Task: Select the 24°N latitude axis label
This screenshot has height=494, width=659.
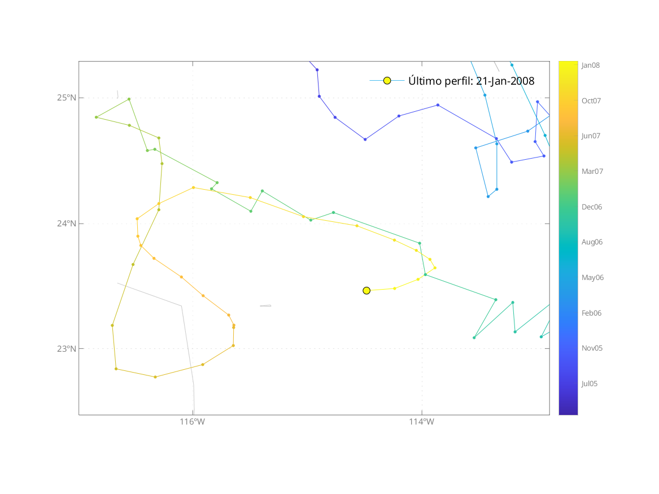Action: 66,224
